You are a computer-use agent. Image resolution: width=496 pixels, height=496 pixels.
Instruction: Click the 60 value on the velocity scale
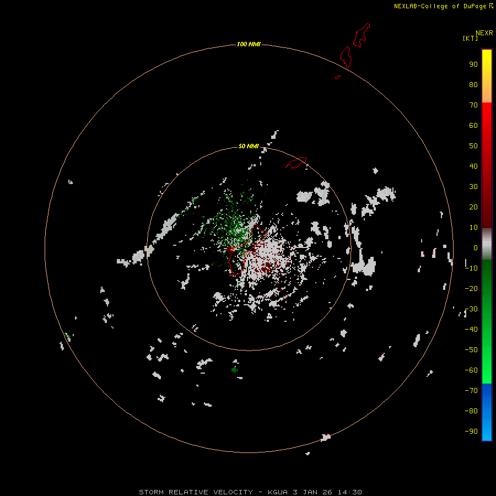[x=473, y=126]
